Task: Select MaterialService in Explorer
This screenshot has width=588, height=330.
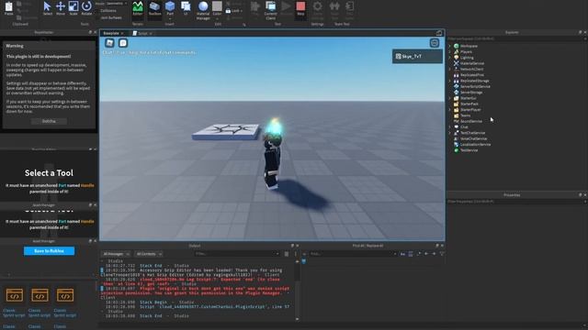Action: (x=471, y=63)
